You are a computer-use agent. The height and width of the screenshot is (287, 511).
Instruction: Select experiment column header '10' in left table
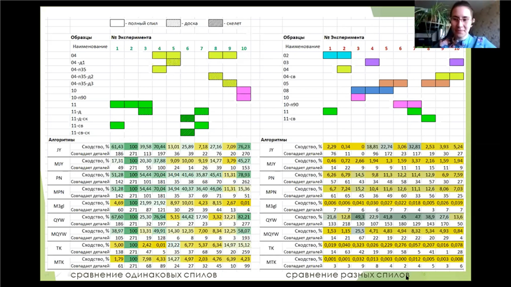click(244, 48)
